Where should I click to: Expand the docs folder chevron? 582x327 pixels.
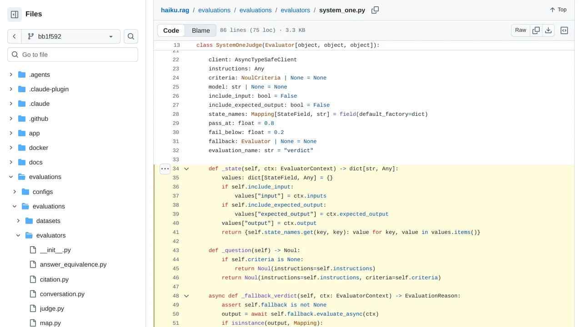(11, 162)
